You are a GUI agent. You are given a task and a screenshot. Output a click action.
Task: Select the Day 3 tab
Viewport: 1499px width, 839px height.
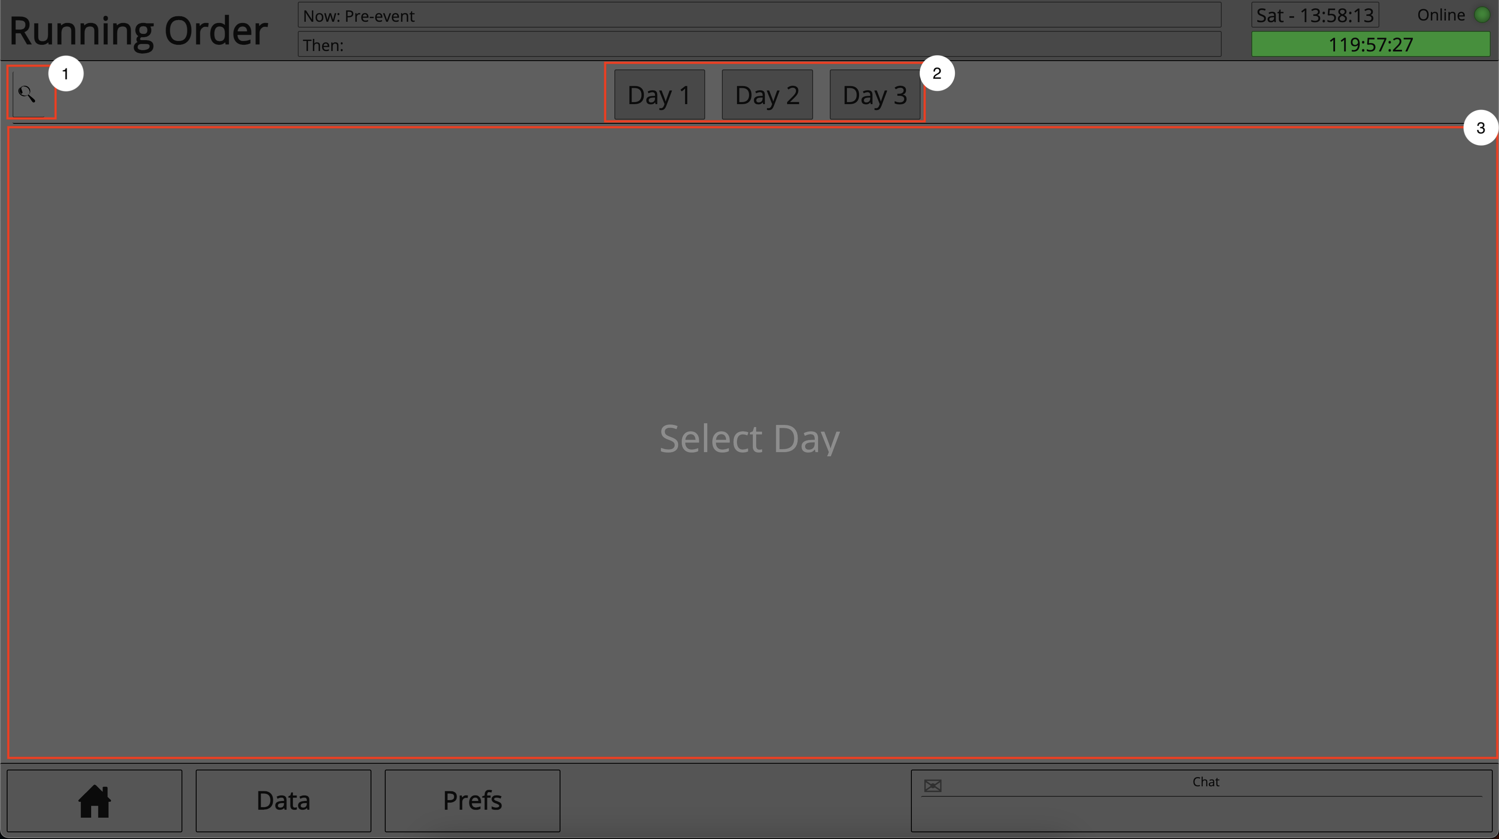[x=875, y=94]
